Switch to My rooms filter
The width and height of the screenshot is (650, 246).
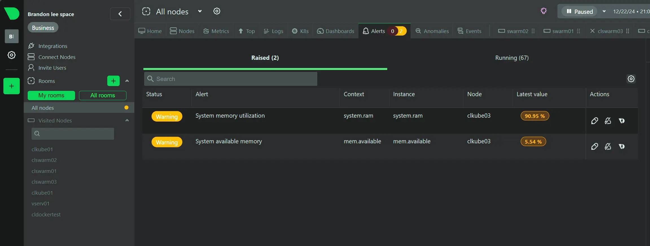click(51, 95)
